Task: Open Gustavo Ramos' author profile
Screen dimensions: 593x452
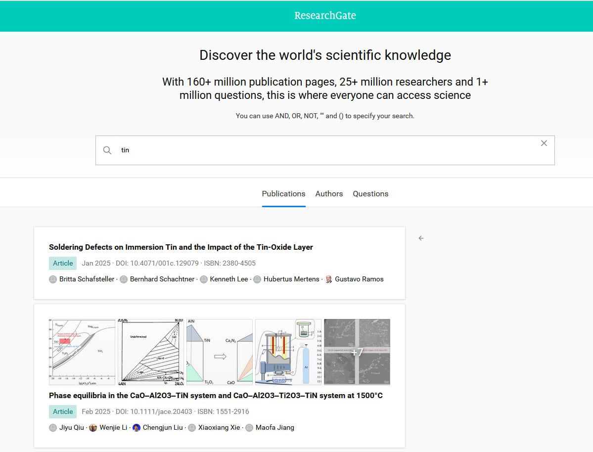Action: (359, 279)
